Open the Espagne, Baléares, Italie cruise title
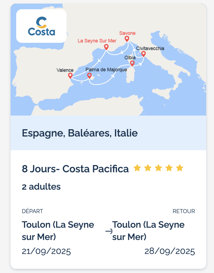 80,133
